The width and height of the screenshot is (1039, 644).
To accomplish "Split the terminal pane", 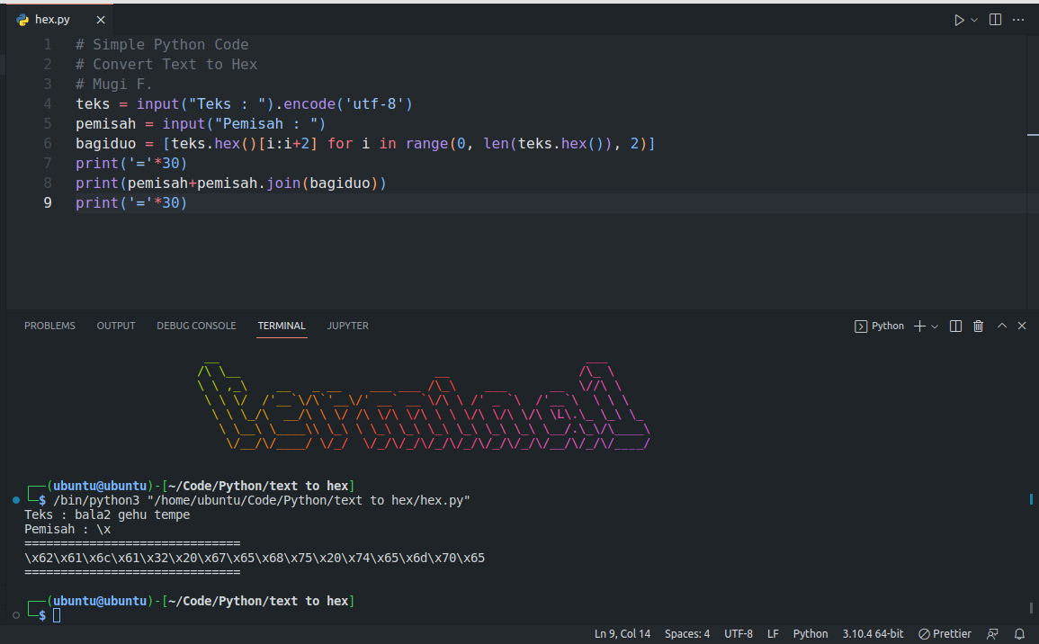I will 954,326.
